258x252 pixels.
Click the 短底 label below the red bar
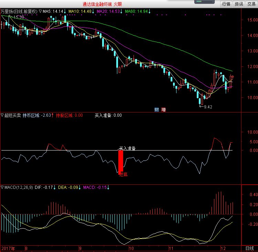[123, 175]
